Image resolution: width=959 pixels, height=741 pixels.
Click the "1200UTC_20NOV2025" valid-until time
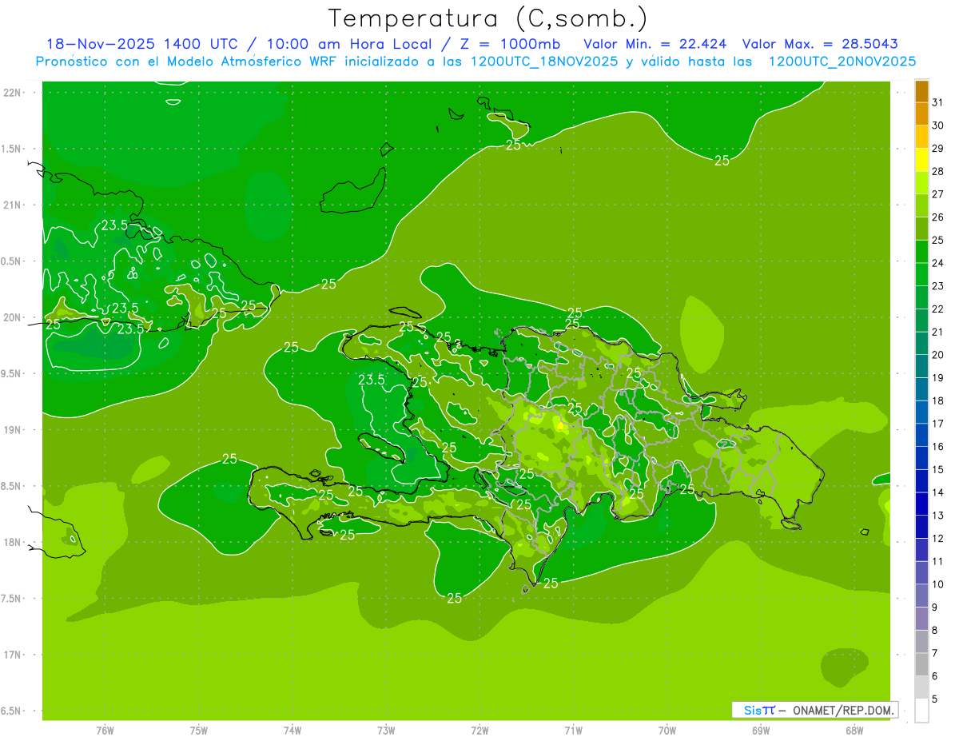point(842,62)
